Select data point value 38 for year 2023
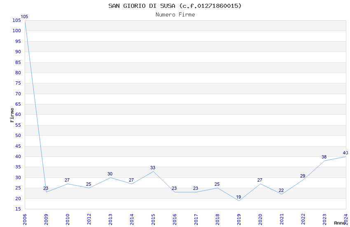This screenshot has height=227, width=350. pos(324,157)
